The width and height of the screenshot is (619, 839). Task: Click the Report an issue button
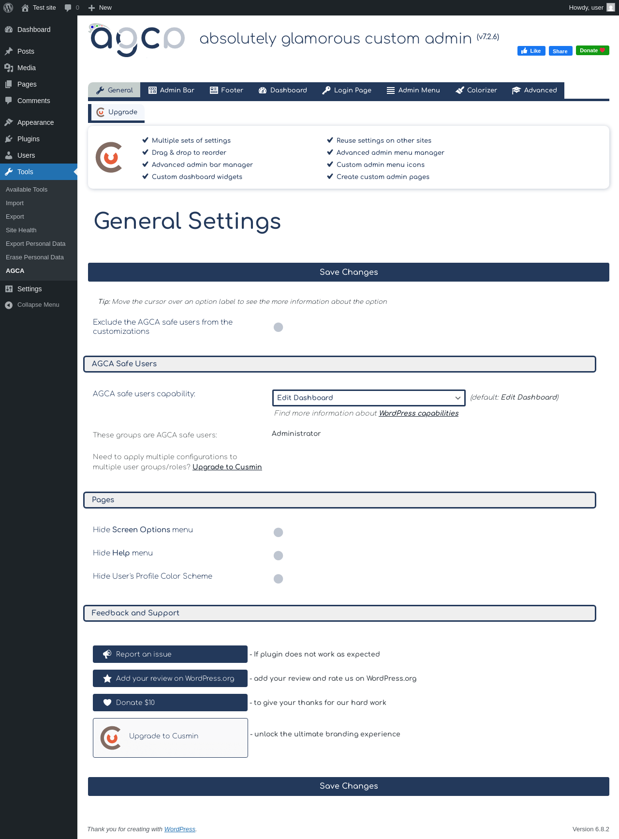pyautogui.click(x=170, y=654)
